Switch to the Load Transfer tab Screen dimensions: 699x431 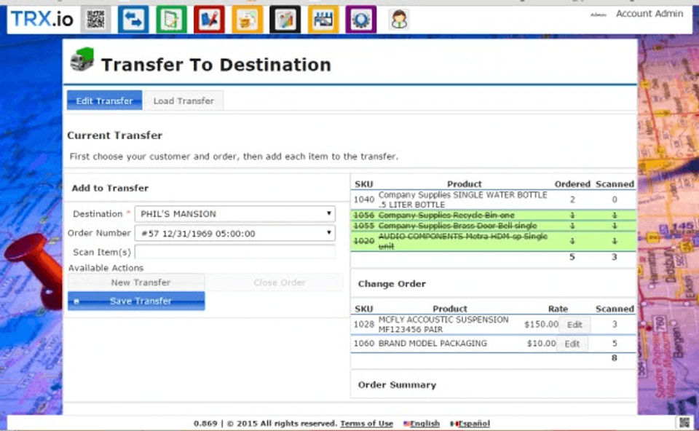point(183,100)
